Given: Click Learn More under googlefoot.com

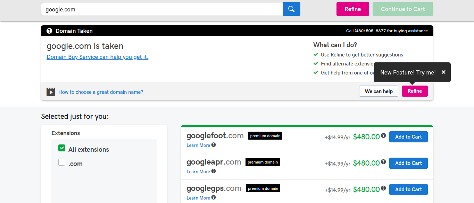Looking at the screenshot, I should tap(198, 145).
